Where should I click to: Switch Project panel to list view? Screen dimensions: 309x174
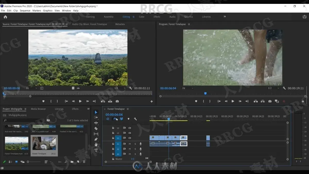pyautogui.click(x=11, y=162)
